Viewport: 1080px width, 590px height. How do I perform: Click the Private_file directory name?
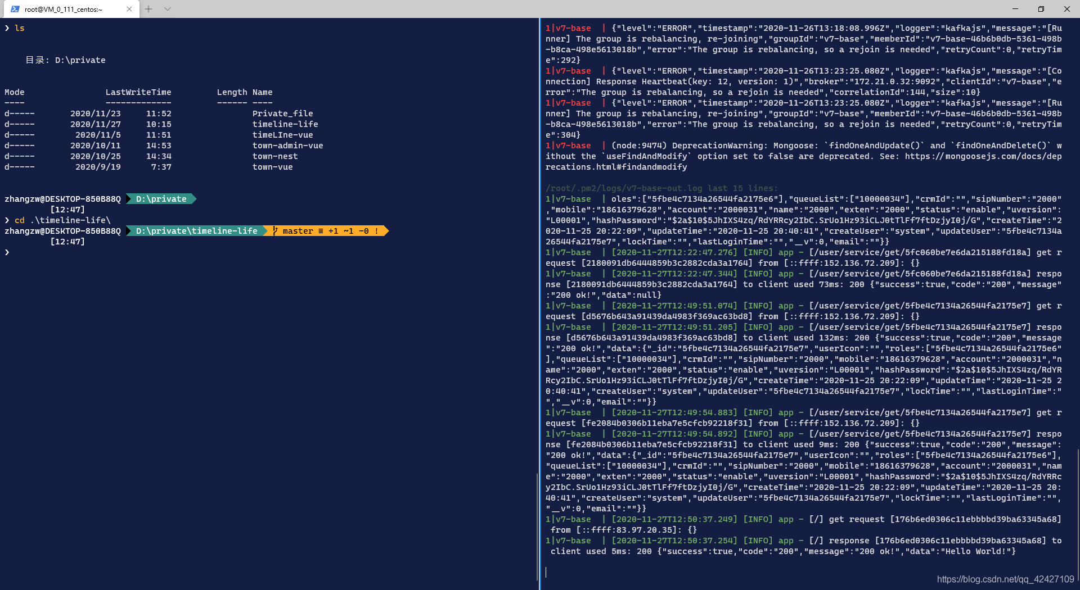pyautogui.click(x=282, y=114)
